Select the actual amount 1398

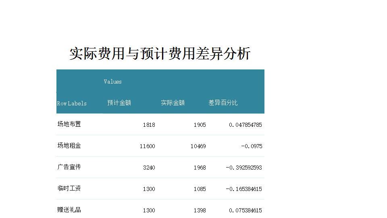[200, 210]
